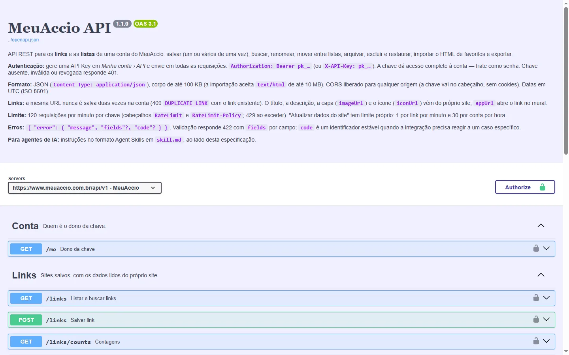Click the lock icon on GET /links/counts
Image resolution: width=569 pixels, height=355 pixels.
tap(536, 341)
